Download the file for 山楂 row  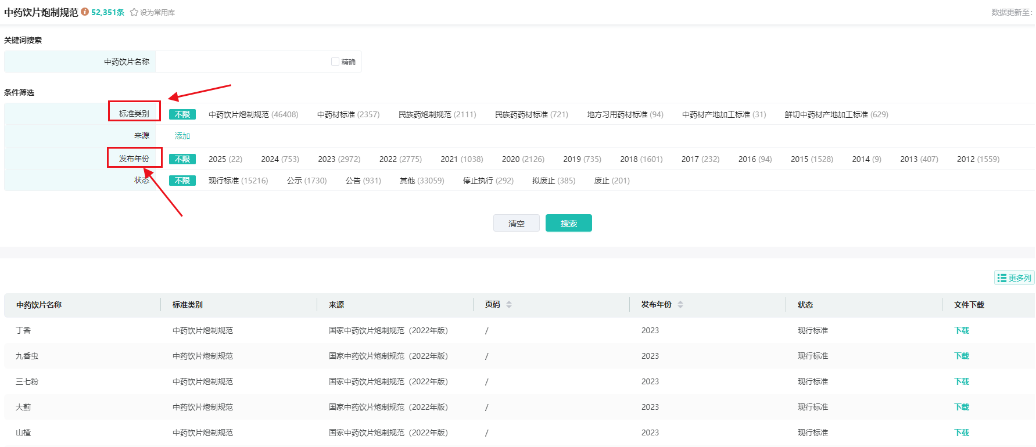[962, 432]
